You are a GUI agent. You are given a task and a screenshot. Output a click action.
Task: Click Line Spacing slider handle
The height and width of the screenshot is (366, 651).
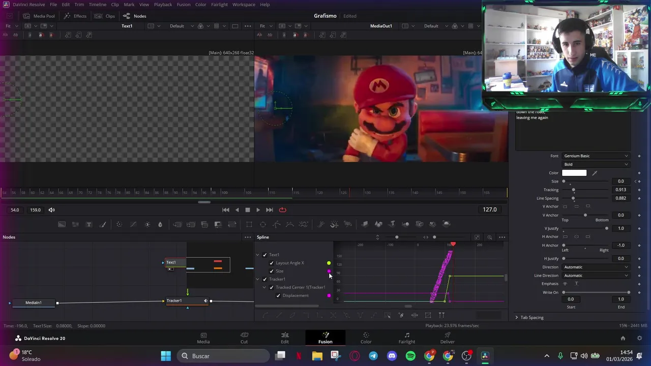573,199
